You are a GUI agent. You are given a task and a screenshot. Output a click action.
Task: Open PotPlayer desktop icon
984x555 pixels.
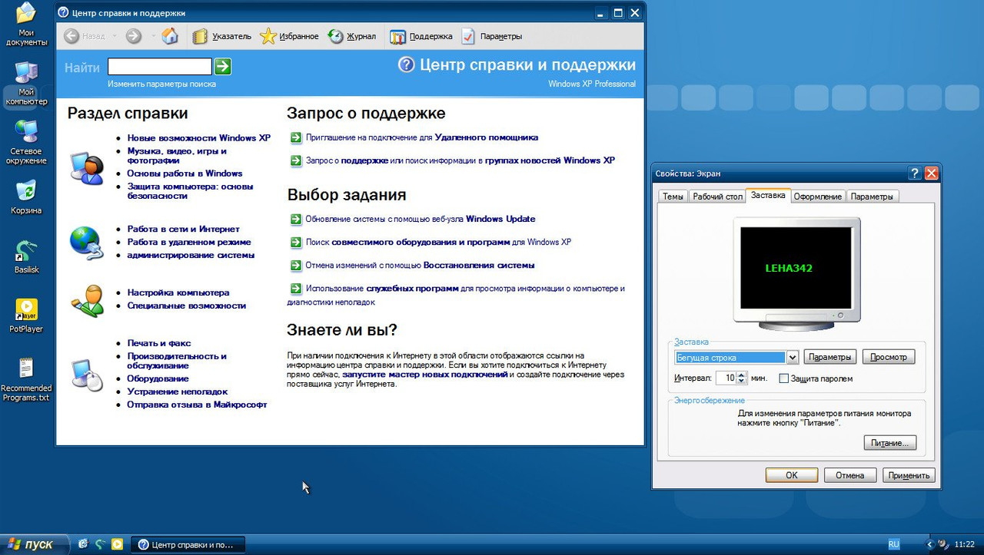tap(26, 315)
